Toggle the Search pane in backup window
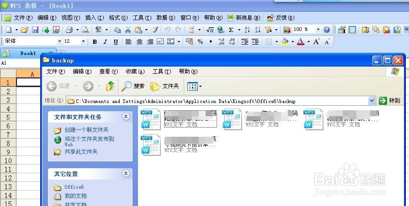409x206 pixels. (x=133, y=86)
